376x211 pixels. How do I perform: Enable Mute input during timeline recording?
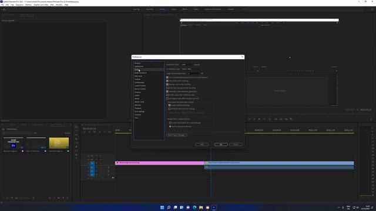tap(167, 88)
